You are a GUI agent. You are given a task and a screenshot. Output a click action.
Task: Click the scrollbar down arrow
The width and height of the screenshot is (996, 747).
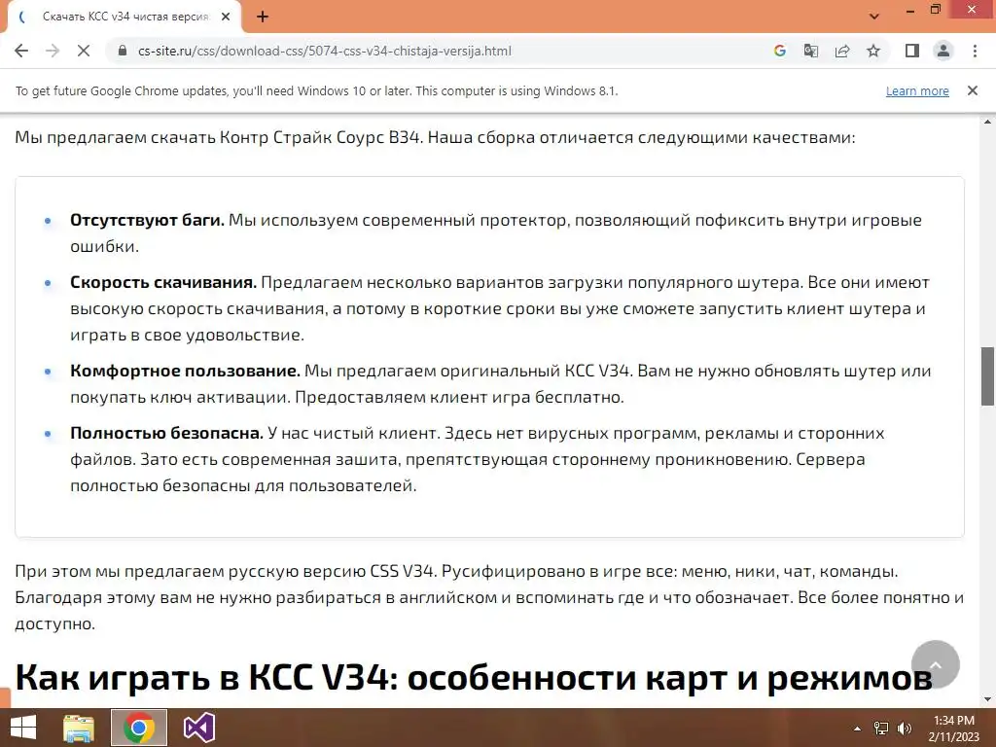point(988,700)
